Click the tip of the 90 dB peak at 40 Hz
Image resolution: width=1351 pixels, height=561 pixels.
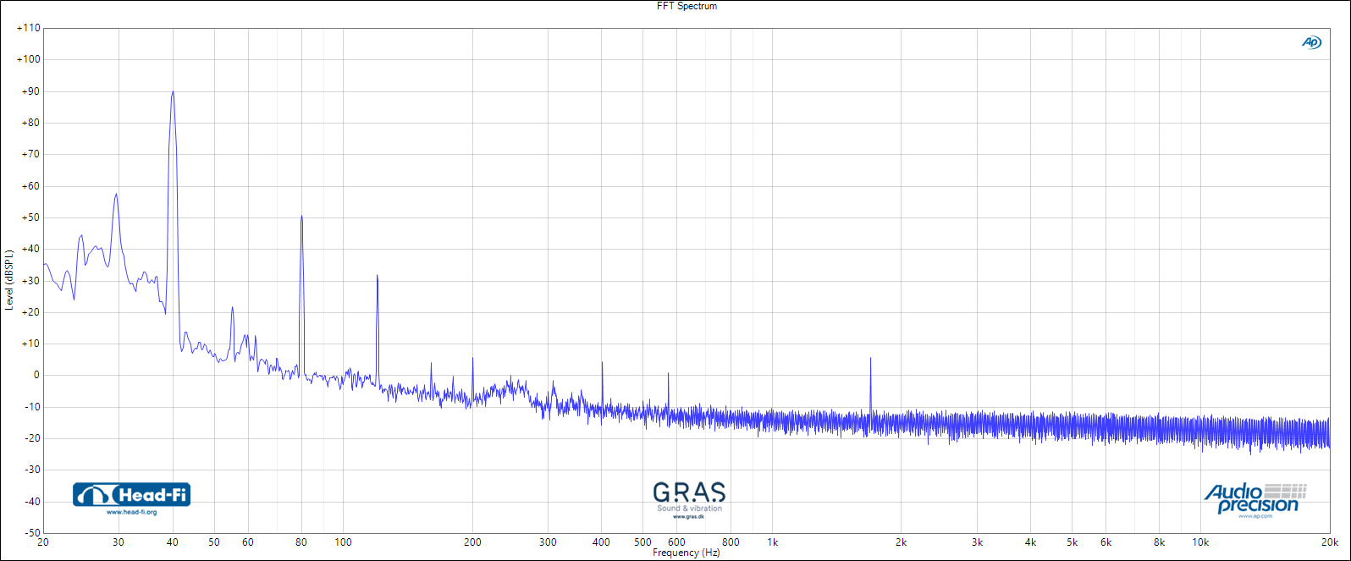pos(173,92)
